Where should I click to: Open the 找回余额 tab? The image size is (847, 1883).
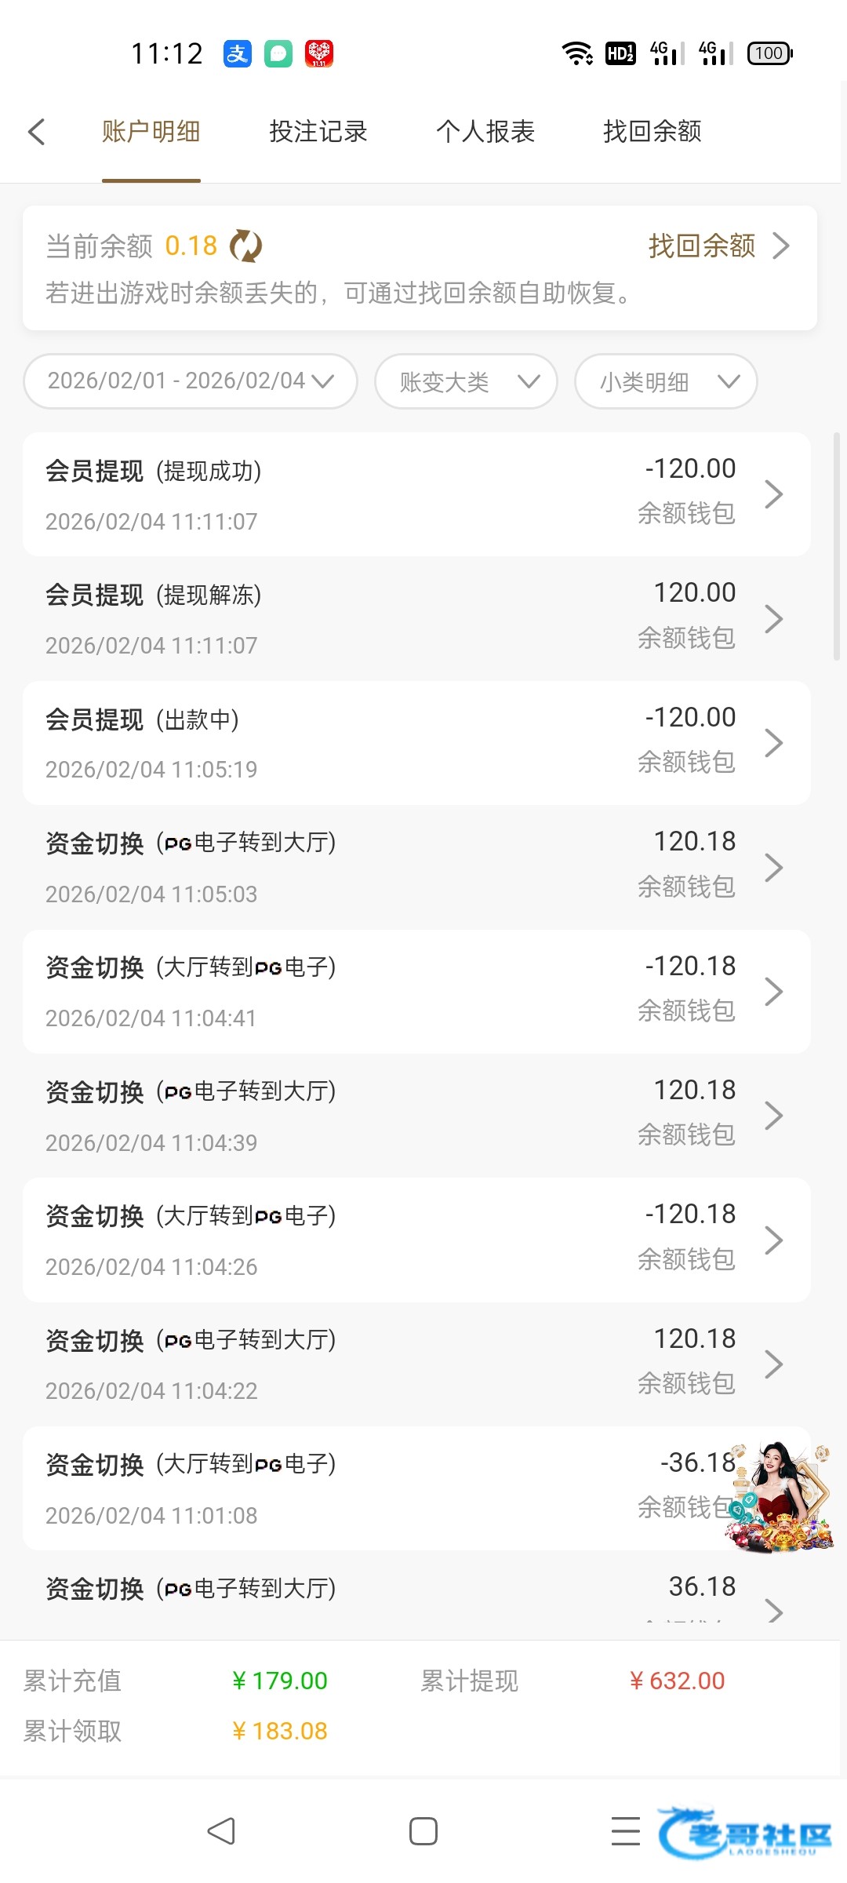[653, 132]
